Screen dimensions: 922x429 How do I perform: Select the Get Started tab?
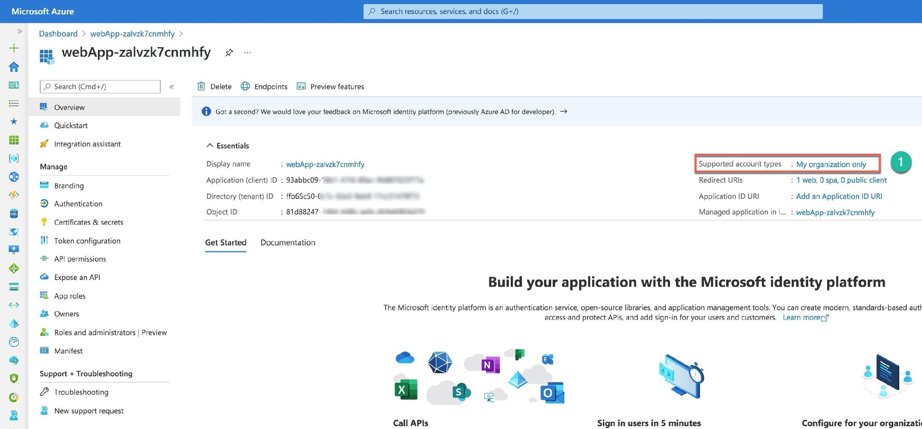click(x=225, y=242)
